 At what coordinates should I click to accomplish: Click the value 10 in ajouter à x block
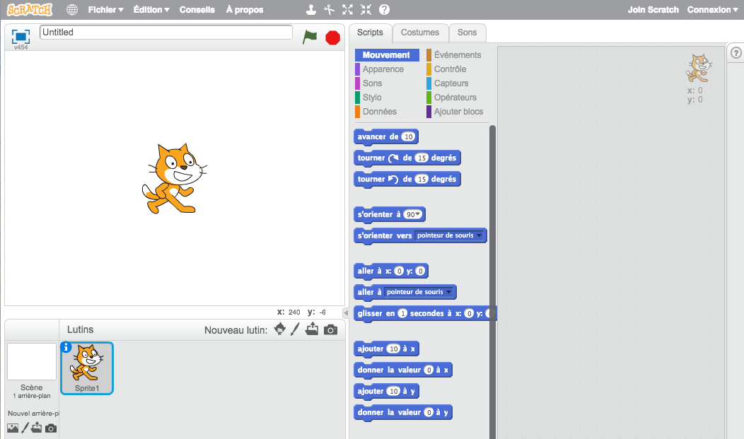point(393,349)
